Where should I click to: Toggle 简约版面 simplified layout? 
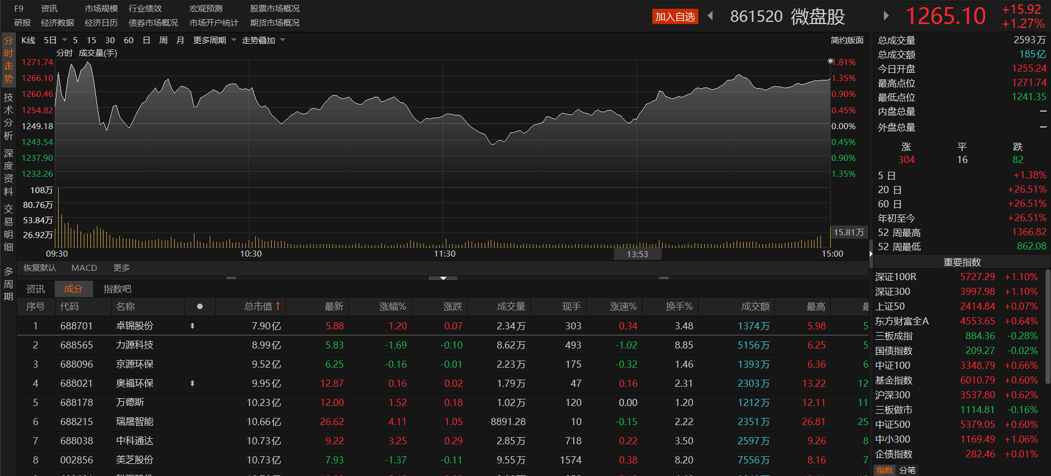point(847,40)
